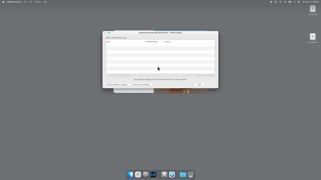This screenshot has width=321, height=180.
Task: Open the Help menu
Action: click(x=45, y=2)
